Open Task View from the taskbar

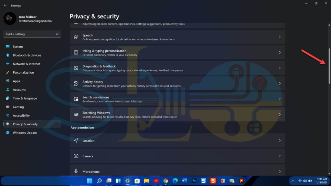109,181
